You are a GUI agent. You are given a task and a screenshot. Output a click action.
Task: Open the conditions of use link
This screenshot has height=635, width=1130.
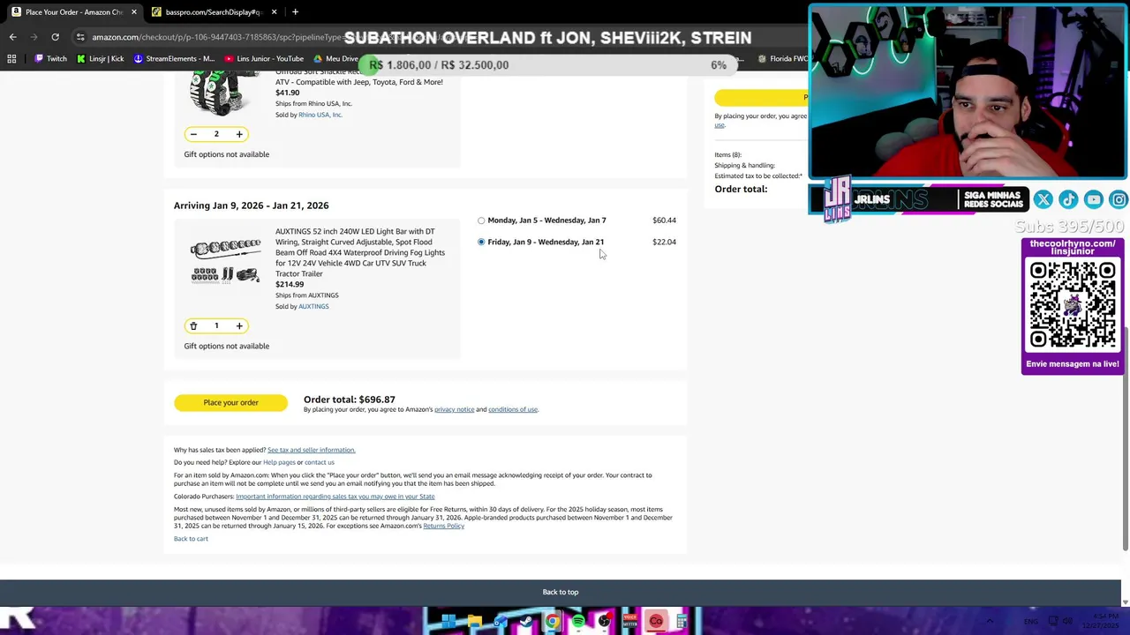pyautogui.click(x=513, y=409)
